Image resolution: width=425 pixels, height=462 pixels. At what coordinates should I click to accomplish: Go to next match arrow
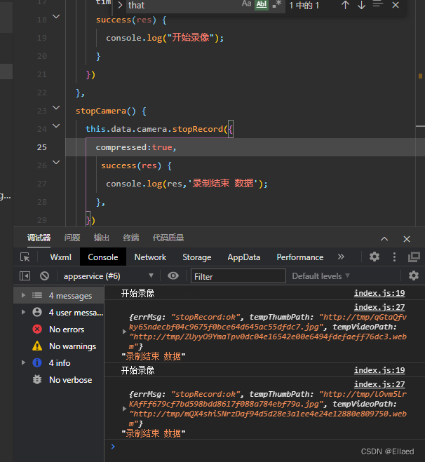tap(361, 5)
